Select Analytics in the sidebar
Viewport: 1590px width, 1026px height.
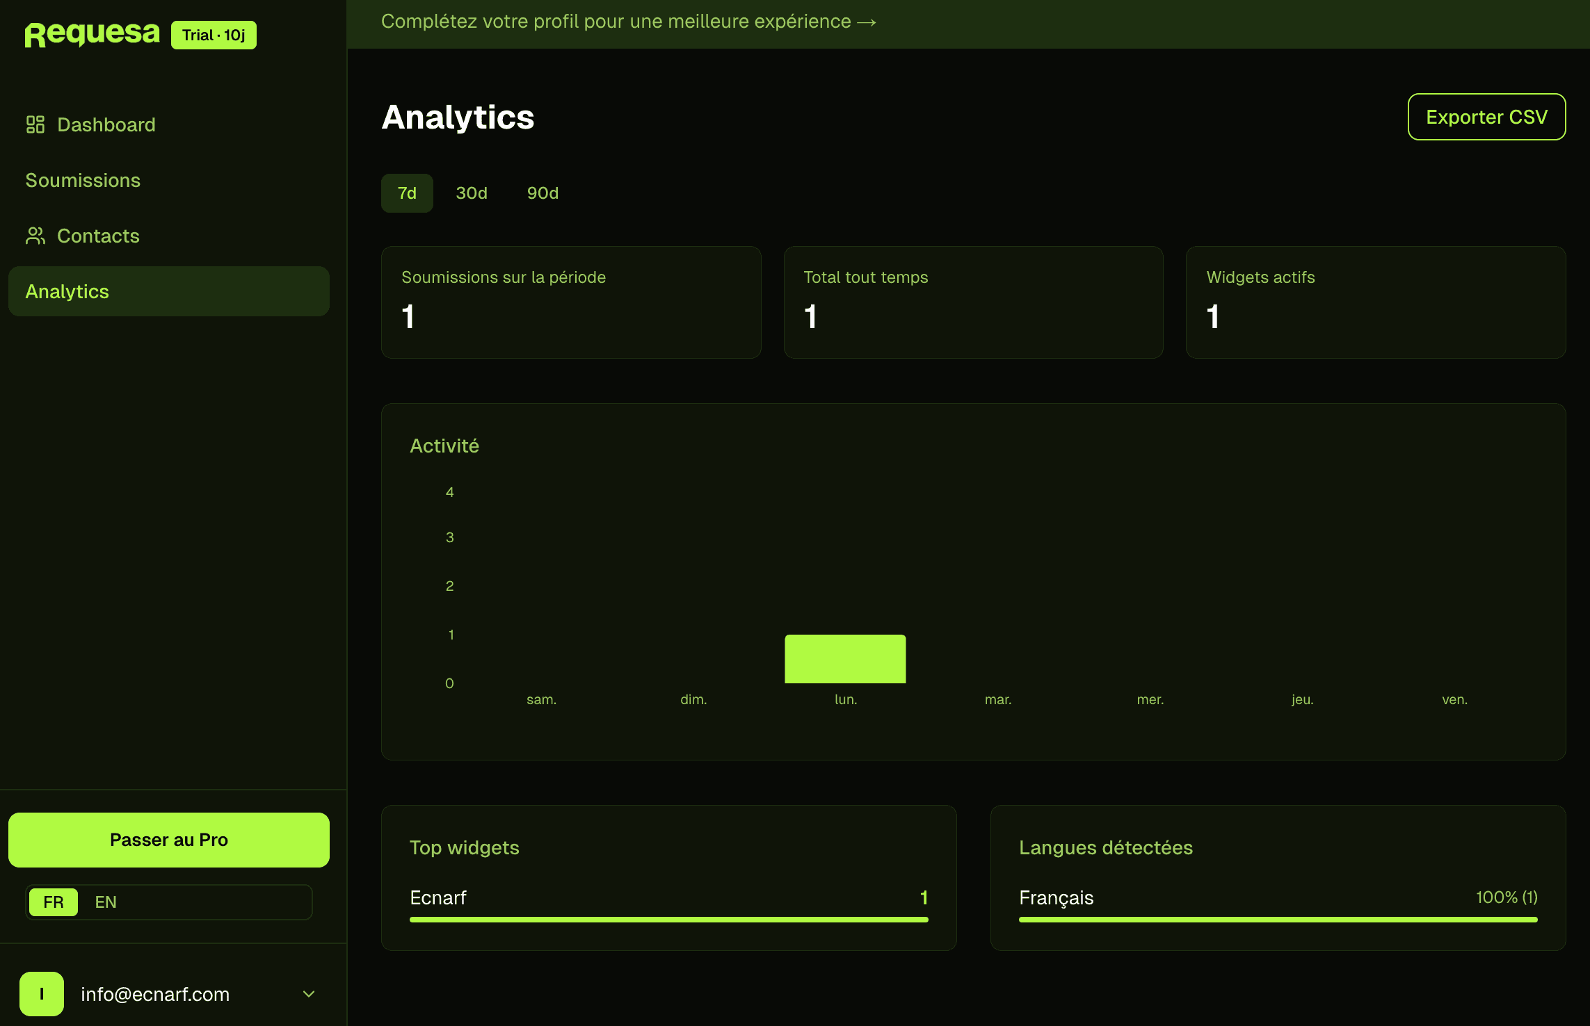(x=169, y=291)
